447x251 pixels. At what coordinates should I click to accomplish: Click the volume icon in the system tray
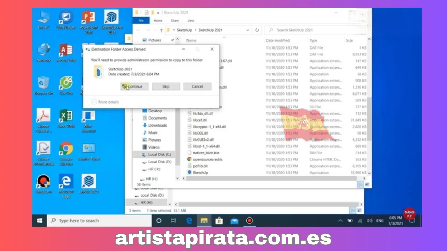pos(369,221)
